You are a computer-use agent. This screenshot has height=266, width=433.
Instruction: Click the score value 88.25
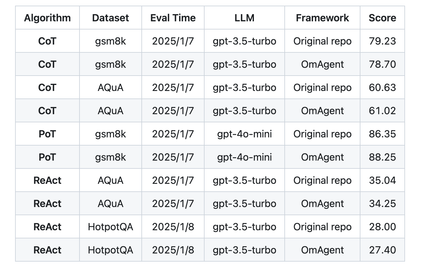(382, 157)
